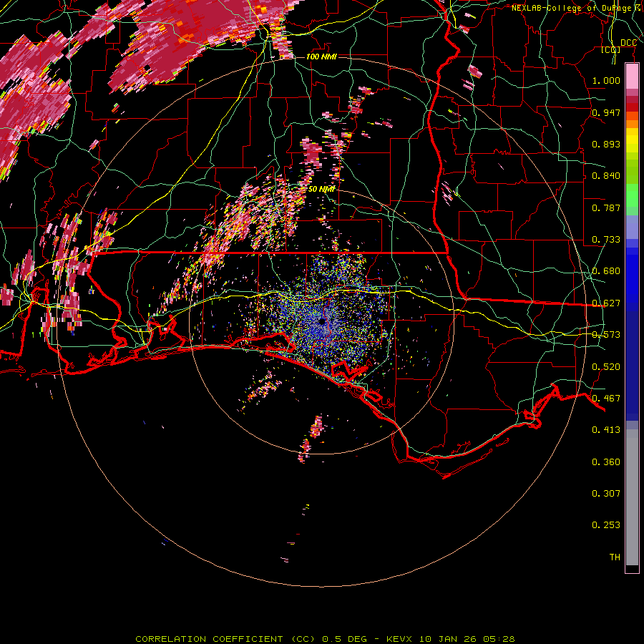Click the bright green color bar segment
Screen dimensions: 644x644
click(632, 195)
